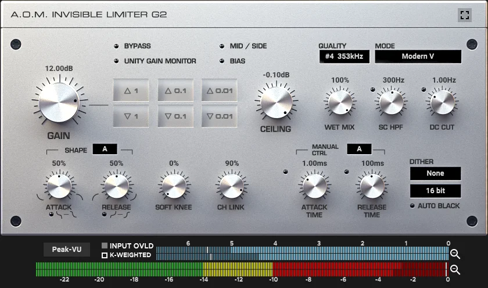Click the shape ATTACK knob
Image resolution: width=488 pixels, height=288 pixels.
59,186
